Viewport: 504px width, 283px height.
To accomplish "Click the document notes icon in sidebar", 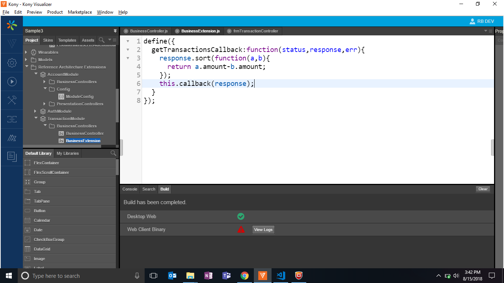I will (12, 157).
